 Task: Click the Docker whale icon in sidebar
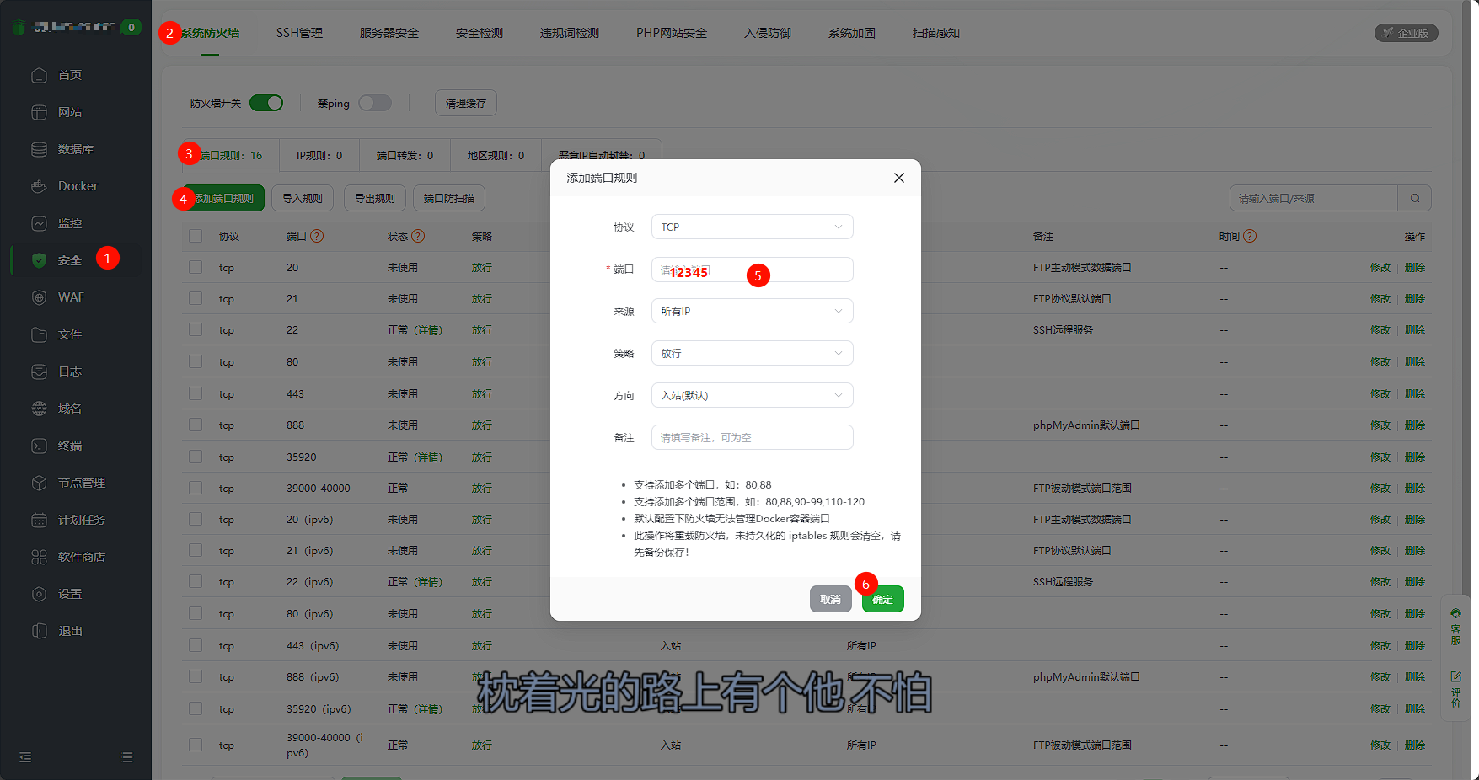(39, 186)
